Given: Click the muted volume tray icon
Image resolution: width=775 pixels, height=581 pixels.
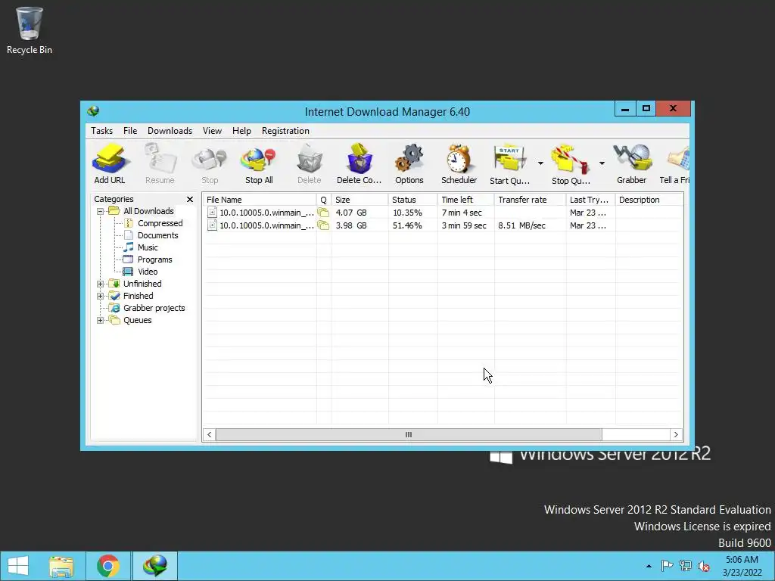Looking at the screenshot, I should (704, 566).
